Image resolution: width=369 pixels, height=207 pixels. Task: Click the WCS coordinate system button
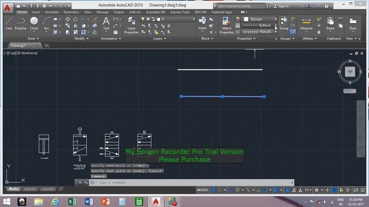pos(349,91)
